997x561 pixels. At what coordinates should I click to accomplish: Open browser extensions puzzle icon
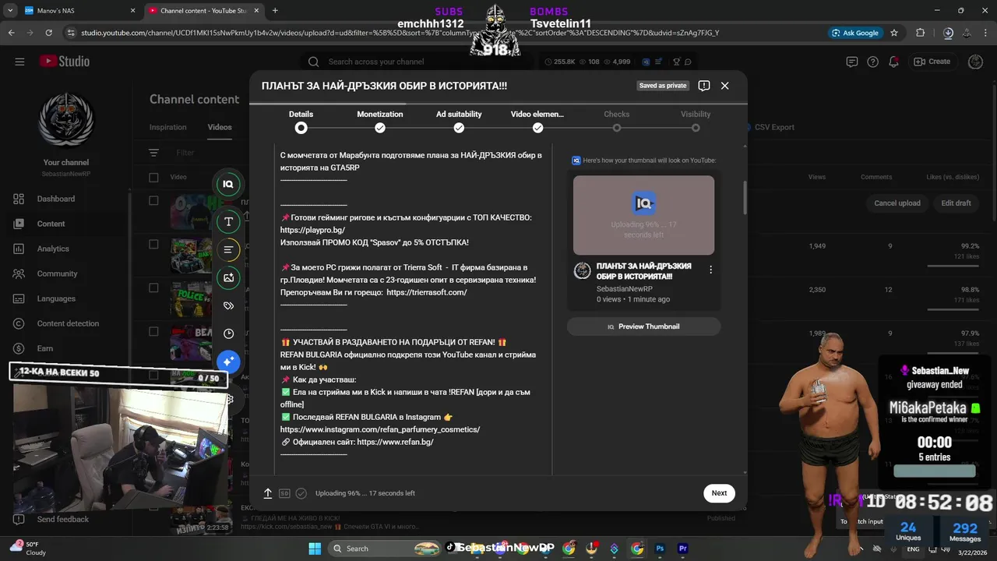click(x=921, y=33)
